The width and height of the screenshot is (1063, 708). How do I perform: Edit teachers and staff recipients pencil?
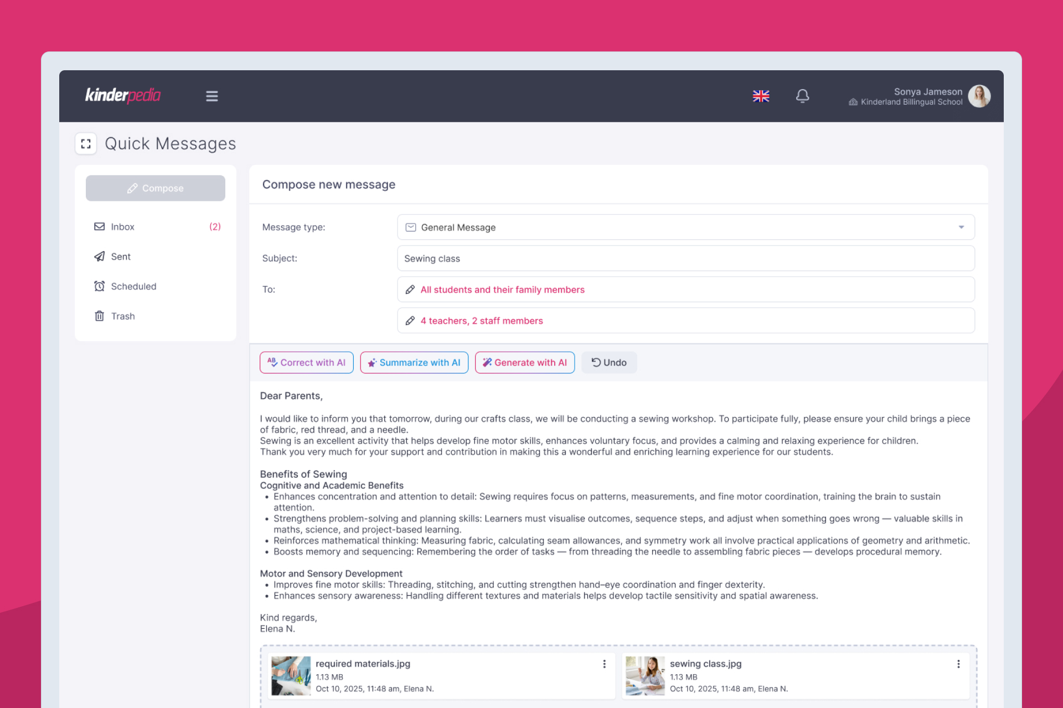pos(410,321)
